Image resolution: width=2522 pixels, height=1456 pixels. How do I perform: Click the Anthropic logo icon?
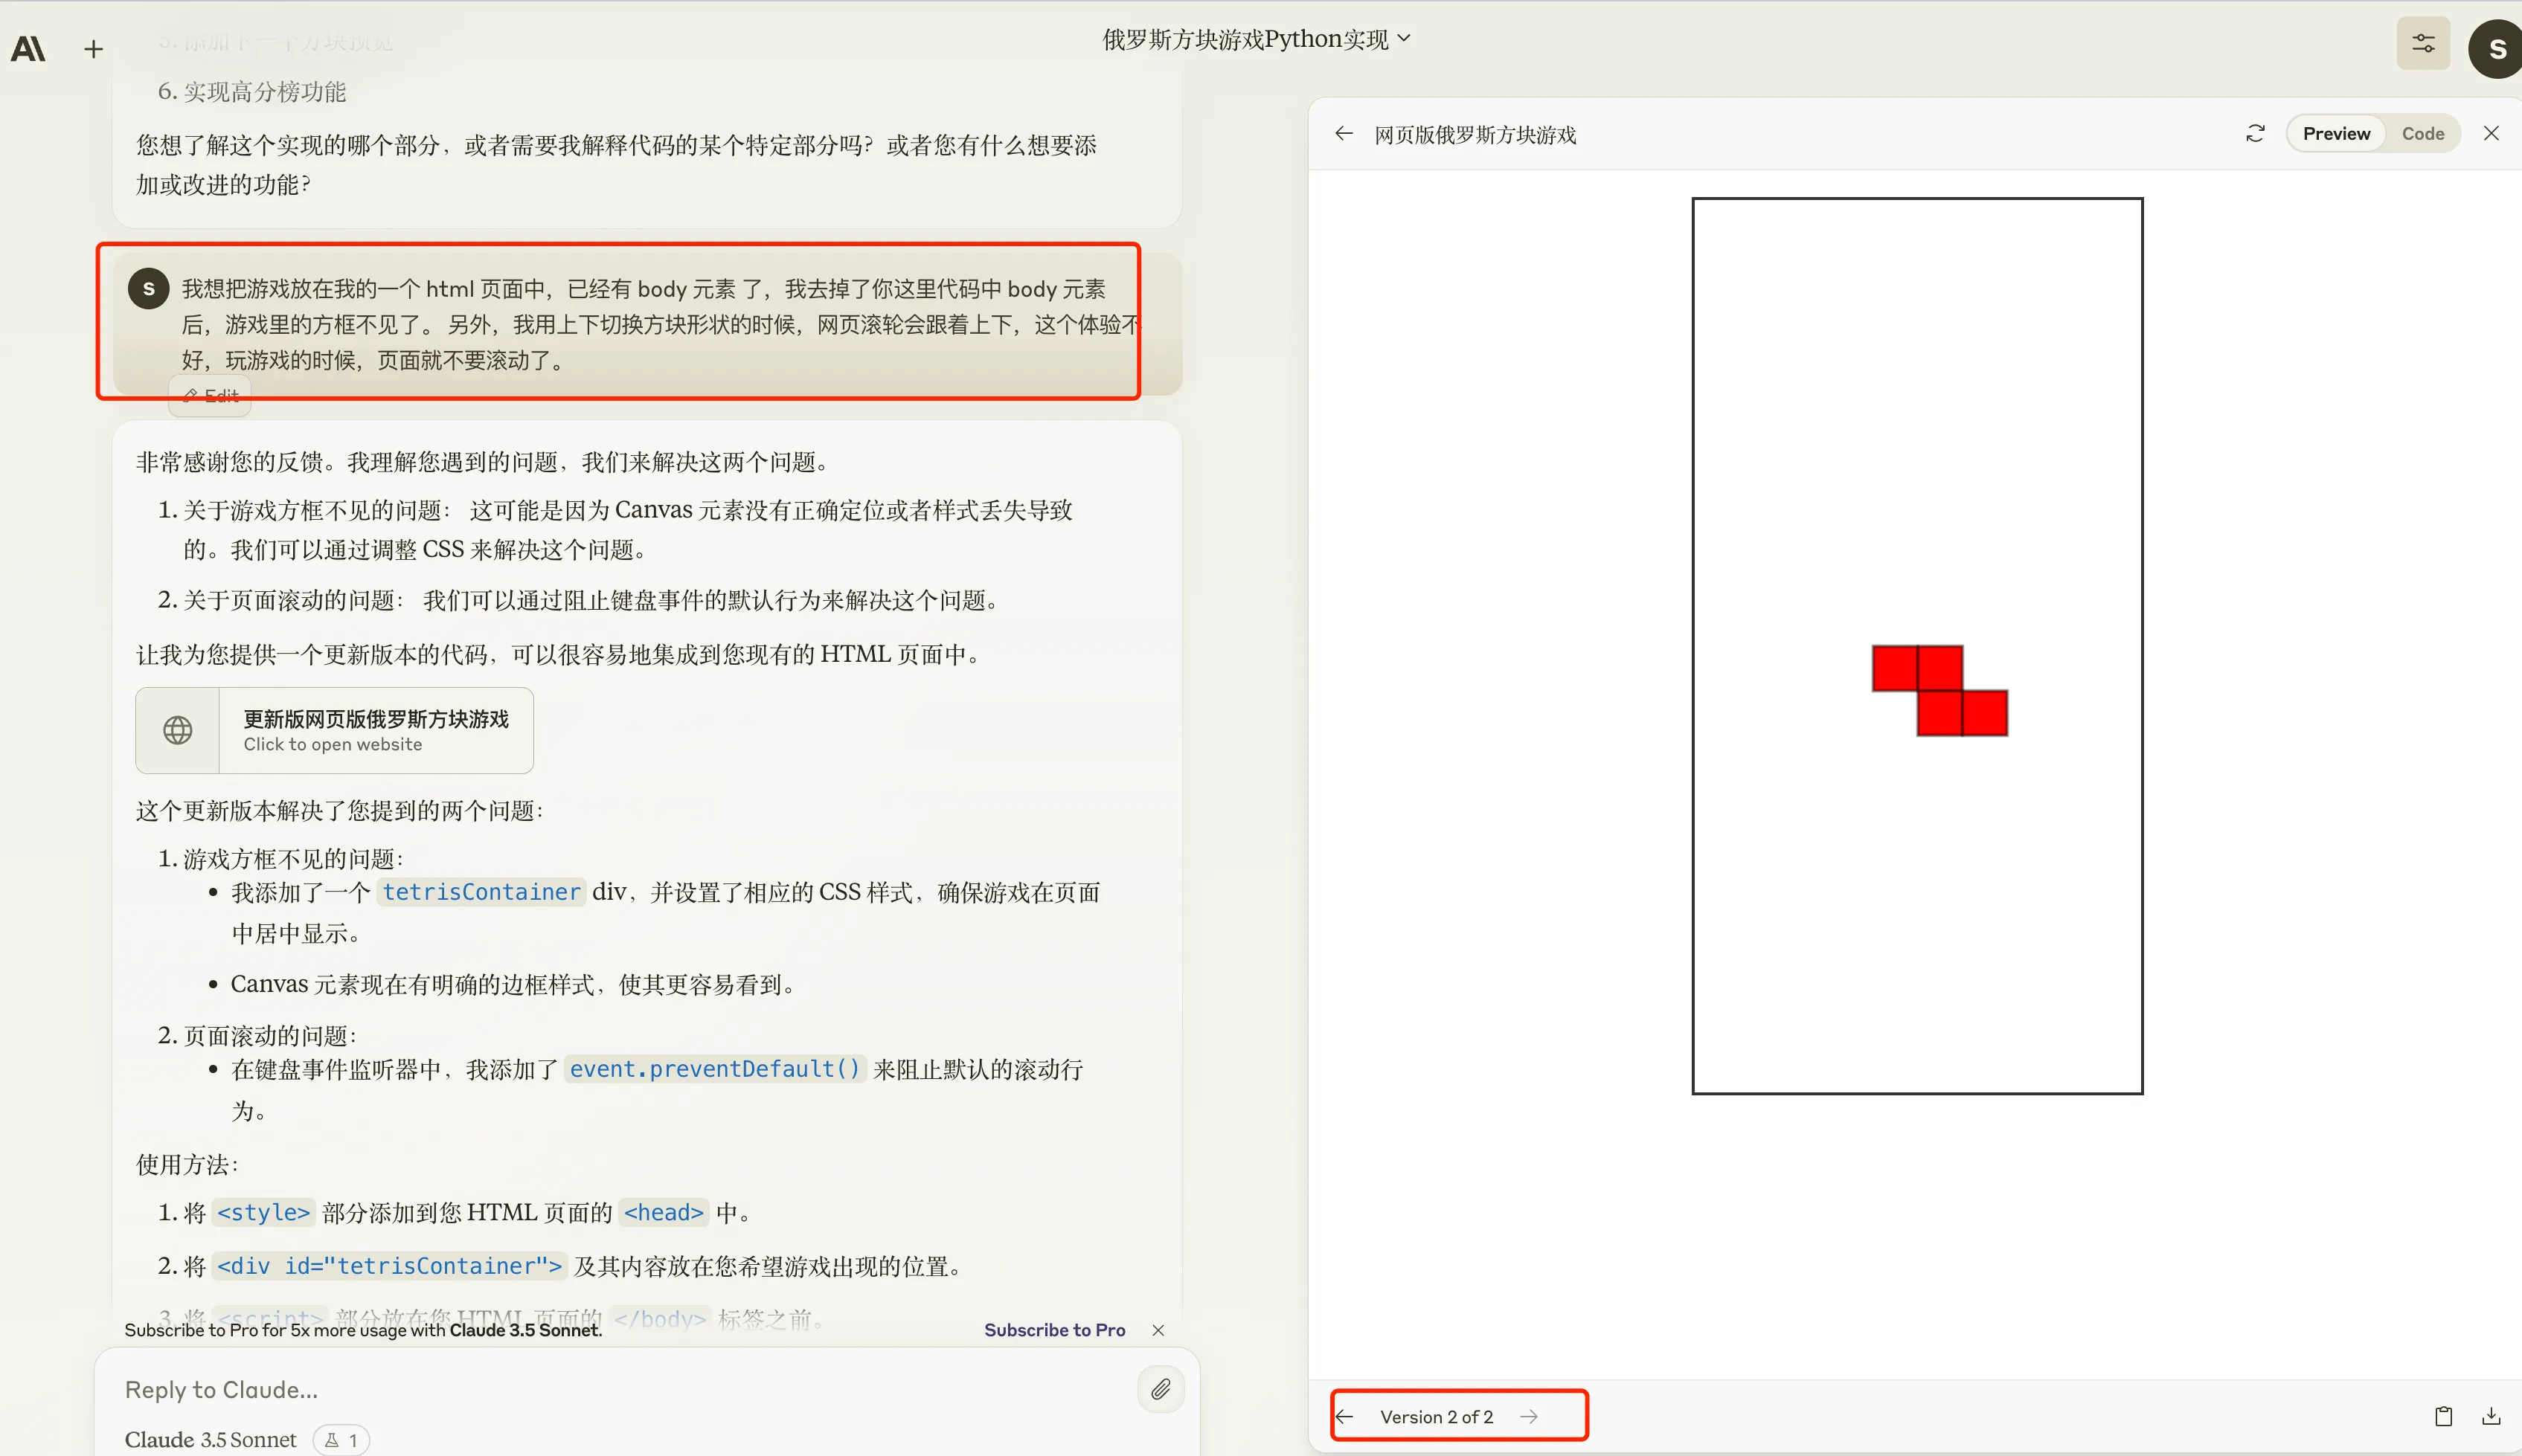[x=28, y=48]
